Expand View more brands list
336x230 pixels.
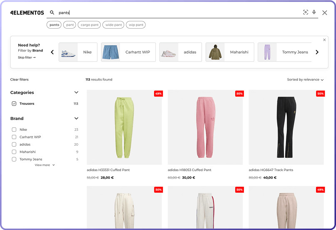tap(45, 165)
